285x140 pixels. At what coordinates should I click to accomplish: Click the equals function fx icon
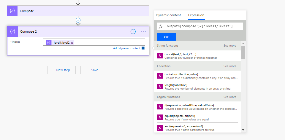160,117
